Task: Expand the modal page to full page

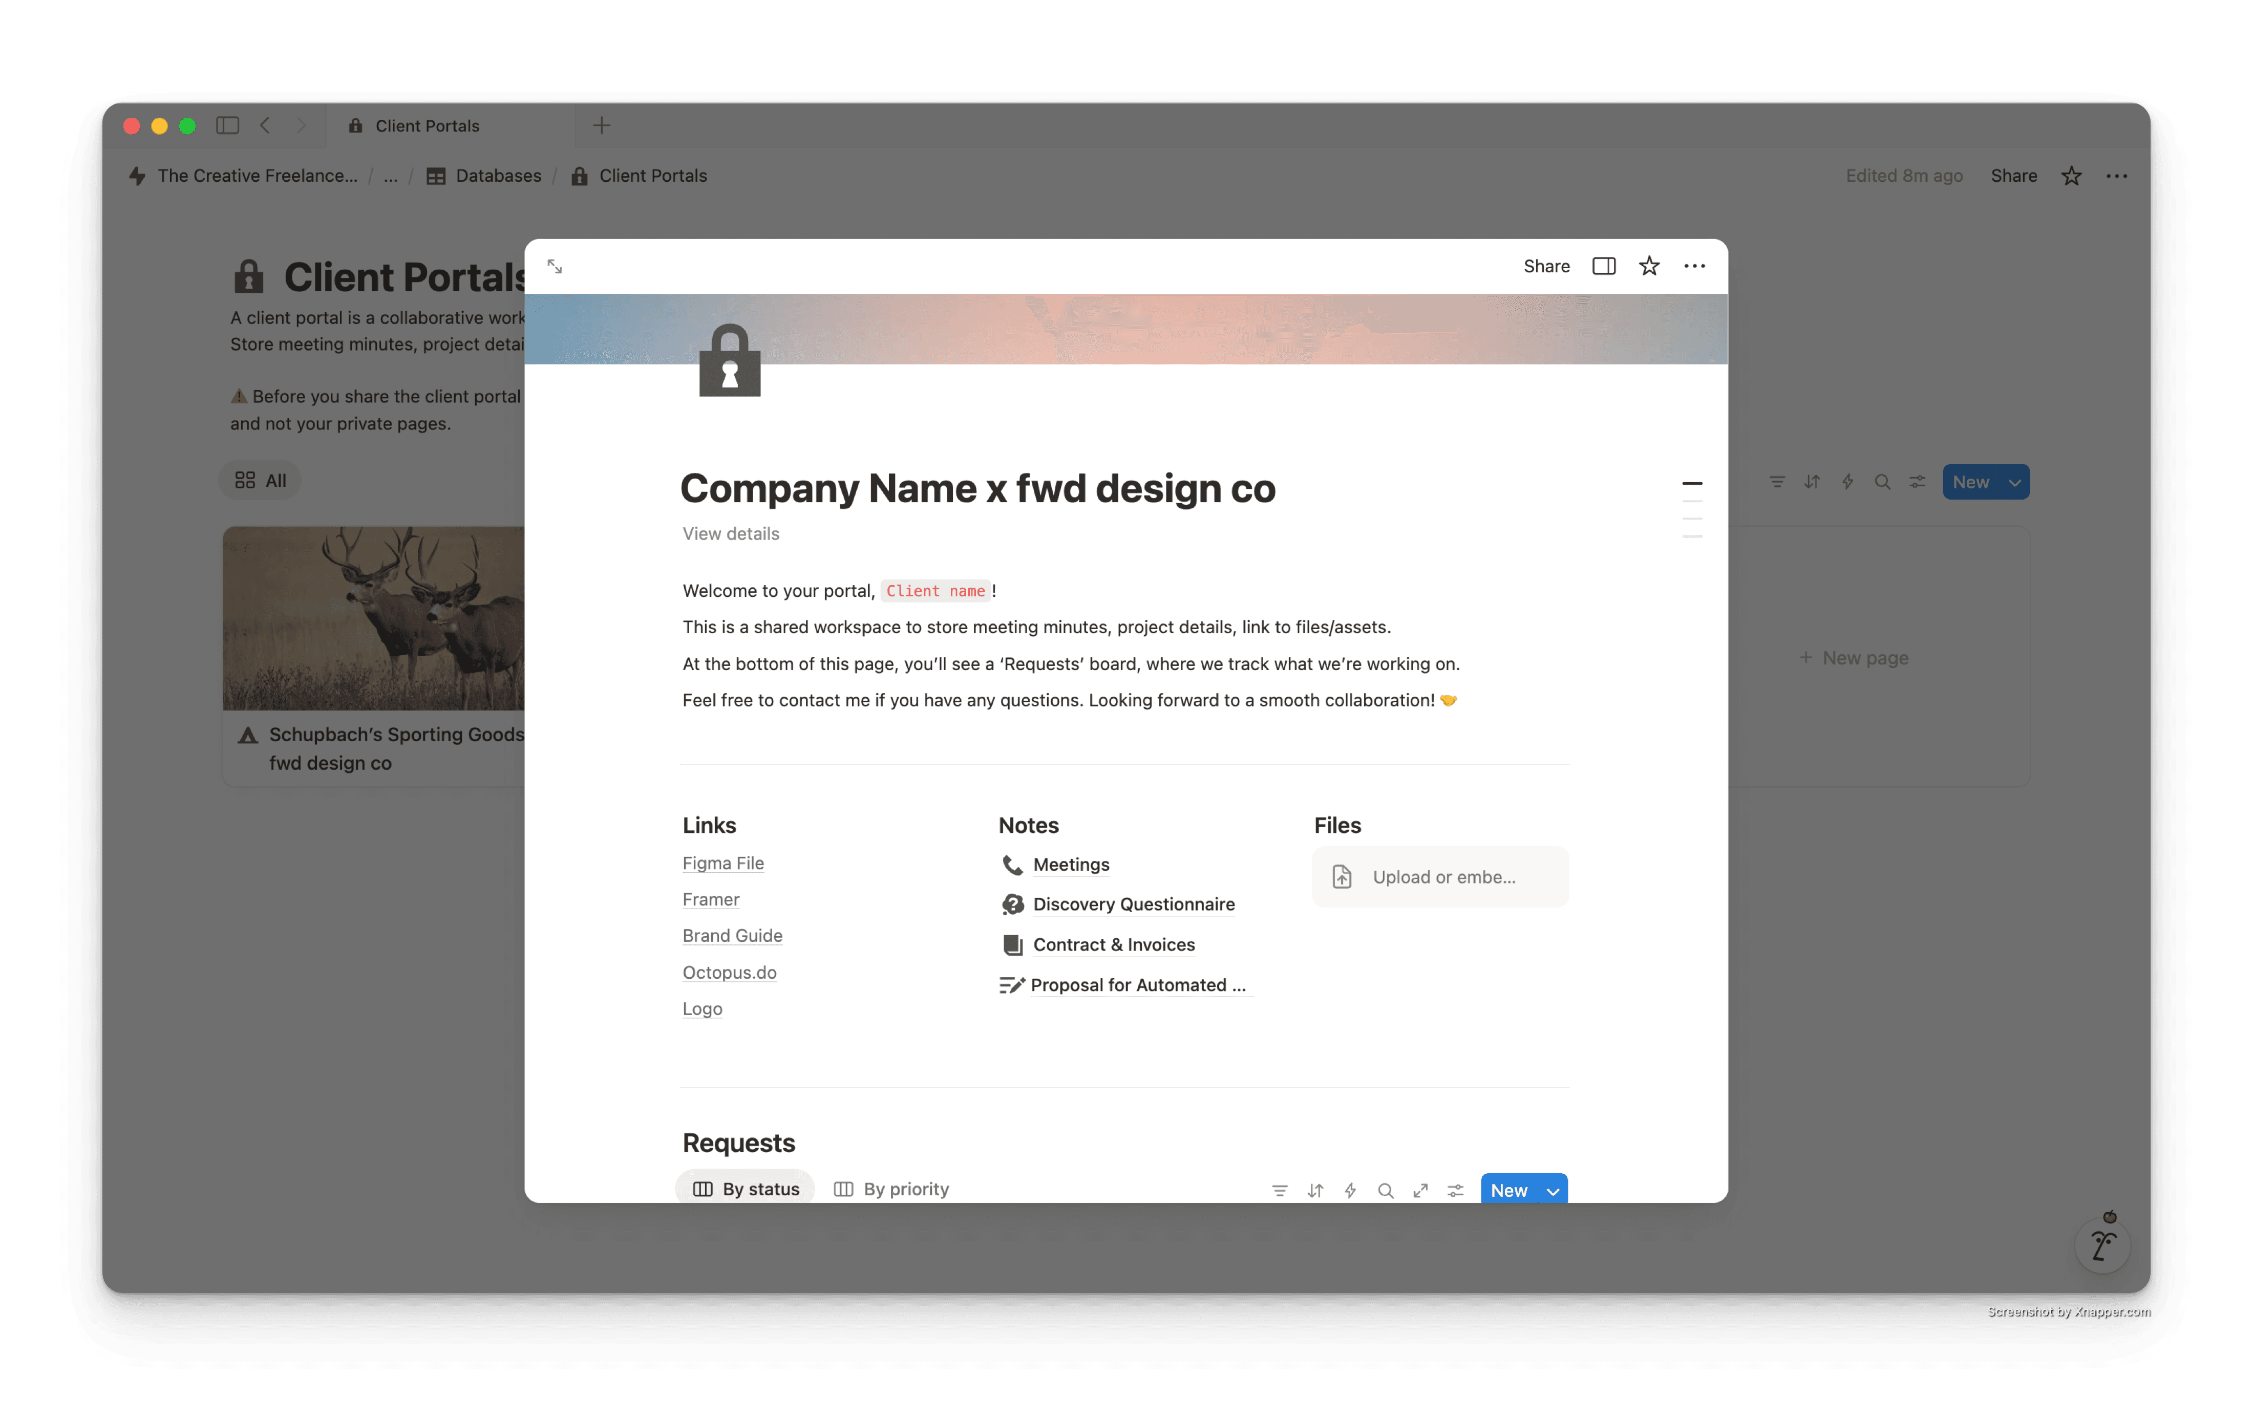Action: 555,266
